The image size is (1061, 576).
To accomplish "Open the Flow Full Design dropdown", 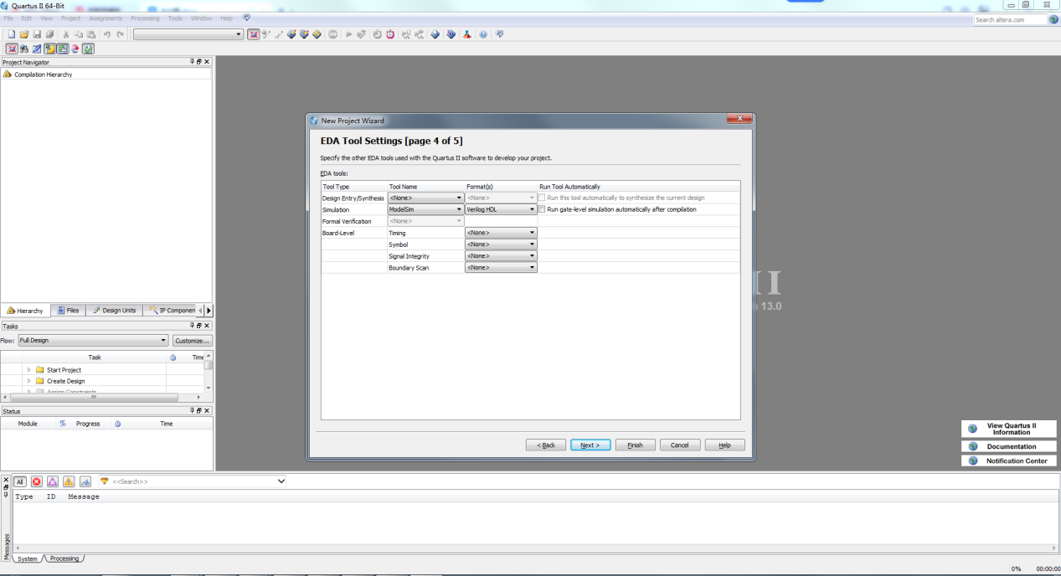I will pos(93,341).
